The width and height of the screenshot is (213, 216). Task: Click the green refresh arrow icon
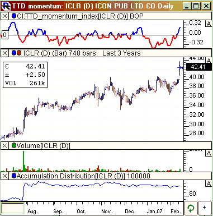point(191,208)
